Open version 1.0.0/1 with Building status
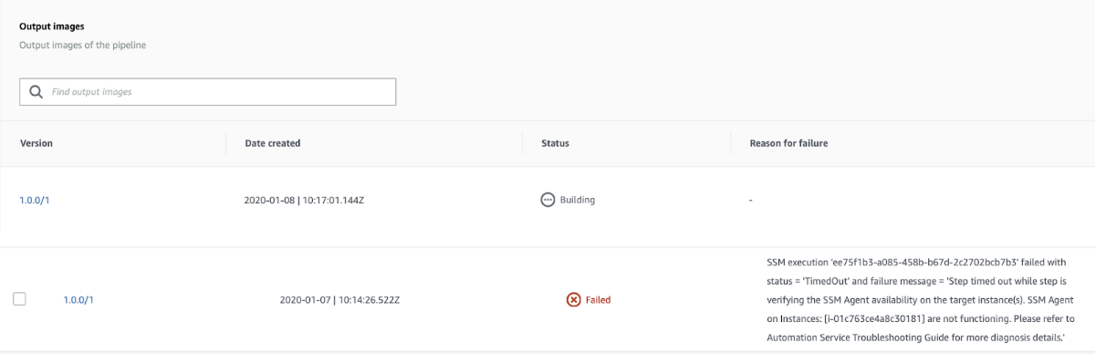Screen dimensions: 1106x363 coord(34,201)
